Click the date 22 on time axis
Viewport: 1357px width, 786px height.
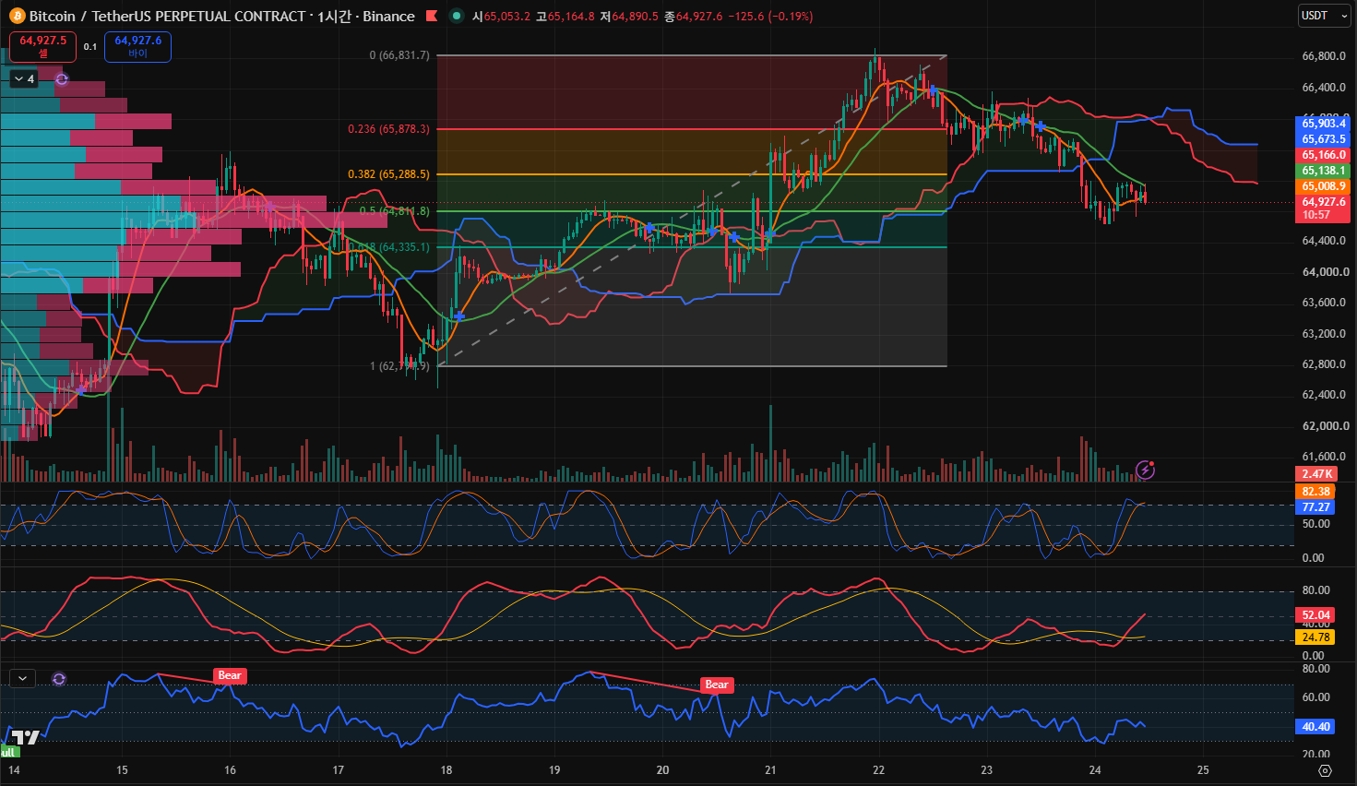pos(878,769)
